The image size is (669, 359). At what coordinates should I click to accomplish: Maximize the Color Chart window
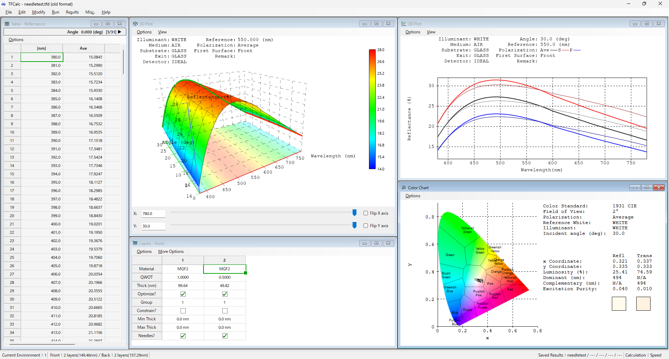coord(647,188)
